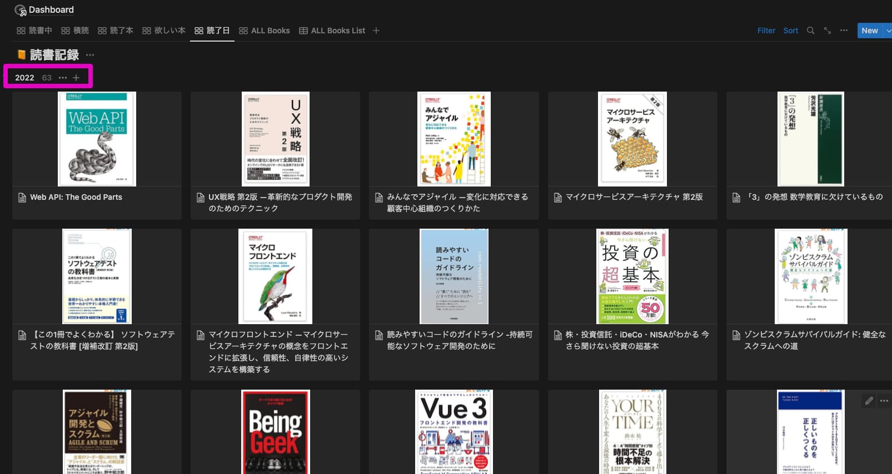Select the 欲しい本 view tab
The height and width of the screenshot is (474, 892).
(164, 31)
